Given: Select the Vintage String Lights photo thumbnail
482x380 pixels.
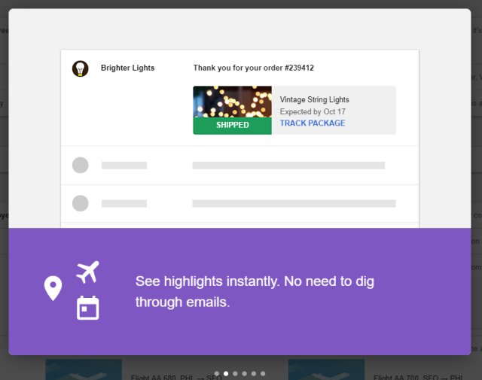Looking at the screenshot, I should click(232, 102).
